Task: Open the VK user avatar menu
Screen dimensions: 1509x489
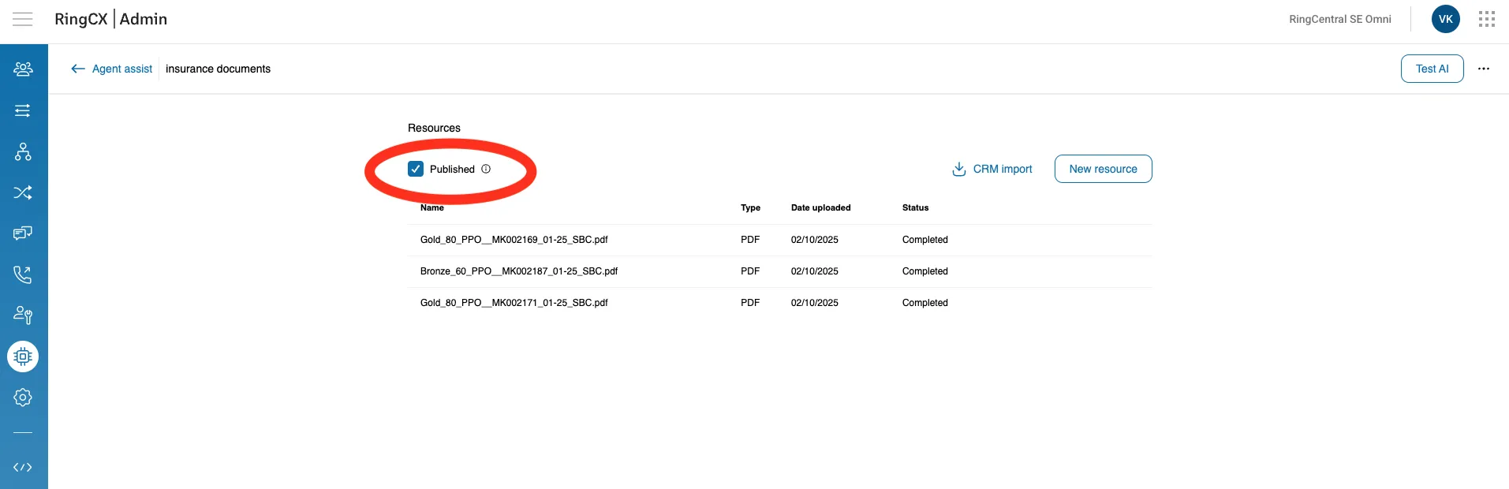Action: click(1445, 19)
